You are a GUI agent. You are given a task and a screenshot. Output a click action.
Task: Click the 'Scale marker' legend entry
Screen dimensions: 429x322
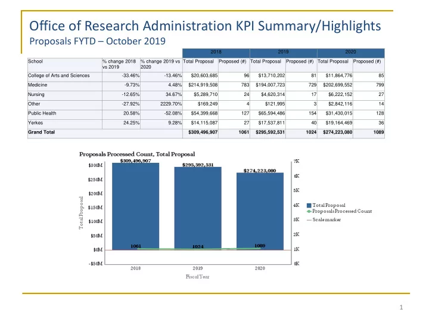(324, 219)
